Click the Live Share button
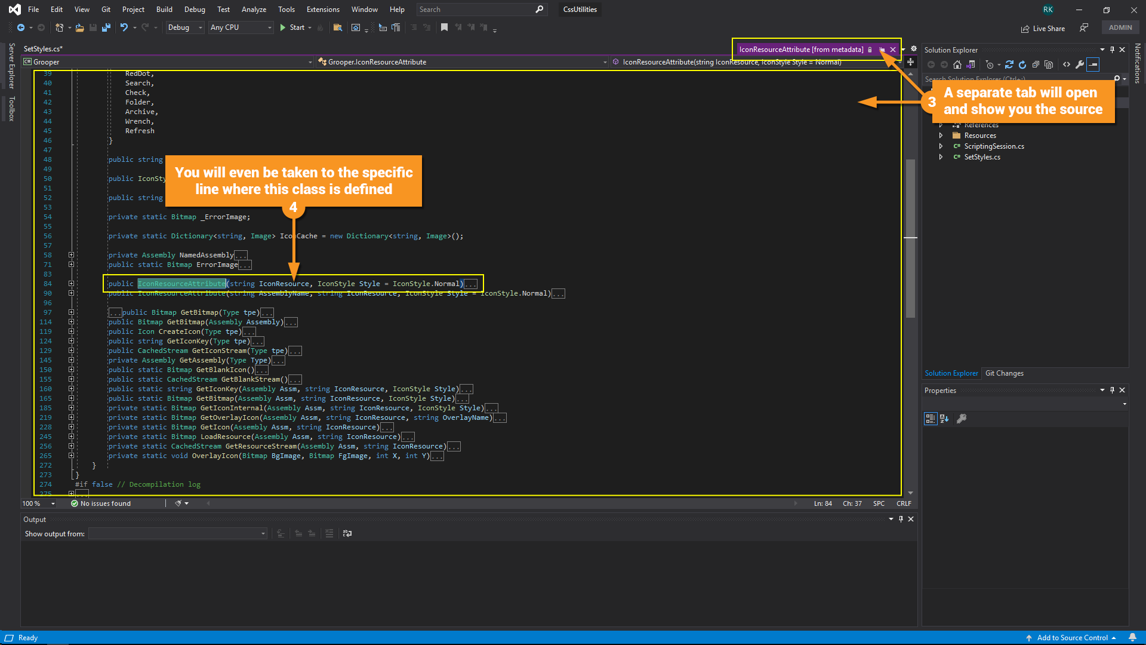Image resolution: width=1146 pixels, height=645 pixels. (x=1043, y=28)
